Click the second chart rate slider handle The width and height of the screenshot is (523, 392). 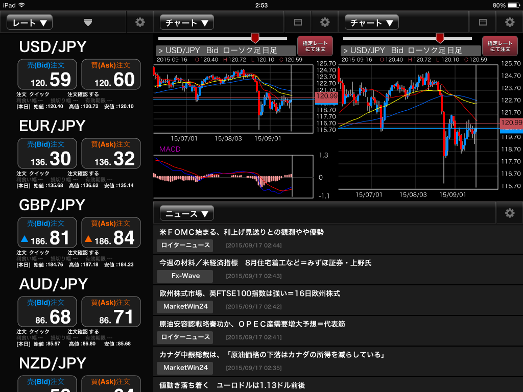pos(440,38)
